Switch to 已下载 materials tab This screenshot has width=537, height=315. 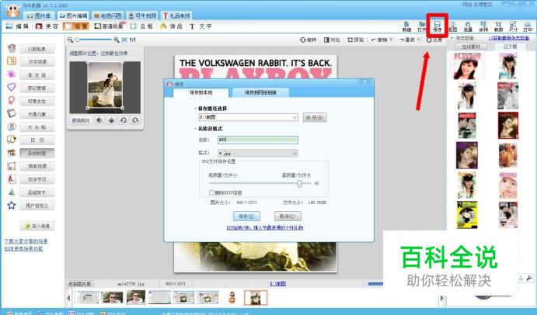(x=510, y=47)
